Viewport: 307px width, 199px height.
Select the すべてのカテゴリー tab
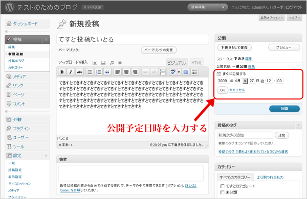click(x=235, y=178)
